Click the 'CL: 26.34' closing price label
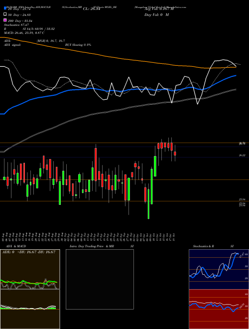249x329 pixels. pyautogui.click(x=92, y=9)
